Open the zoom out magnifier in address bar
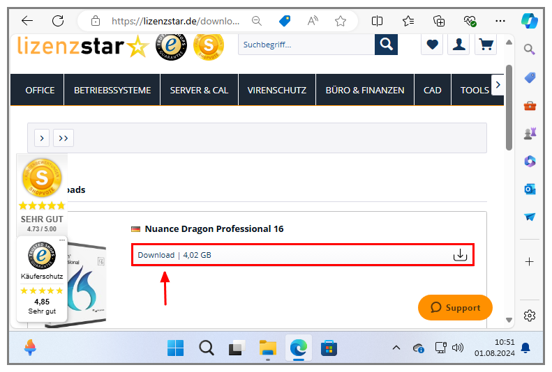 pyautogui.click(x=257, y=21)
